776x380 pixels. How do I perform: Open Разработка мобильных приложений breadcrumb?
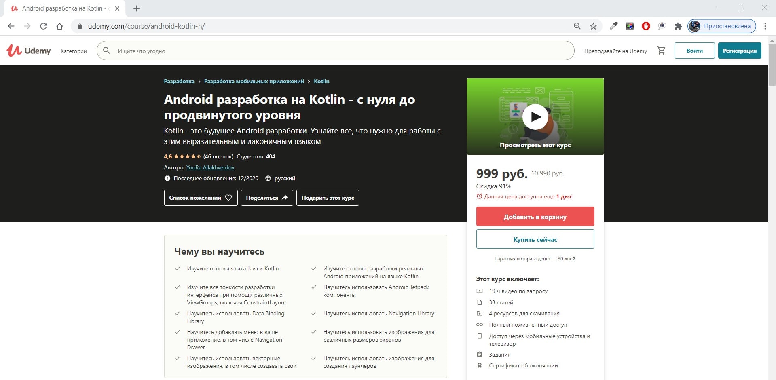[x=254, y=81]
